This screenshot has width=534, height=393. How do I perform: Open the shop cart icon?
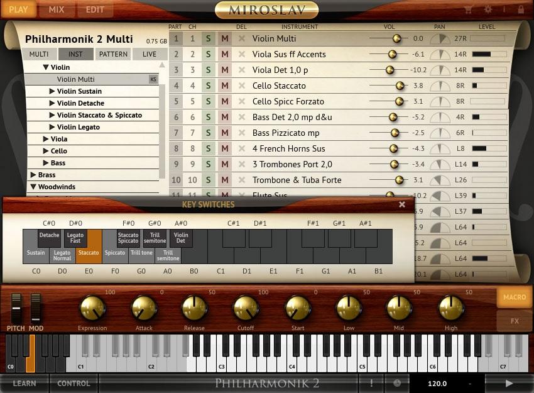pos(468,9)
